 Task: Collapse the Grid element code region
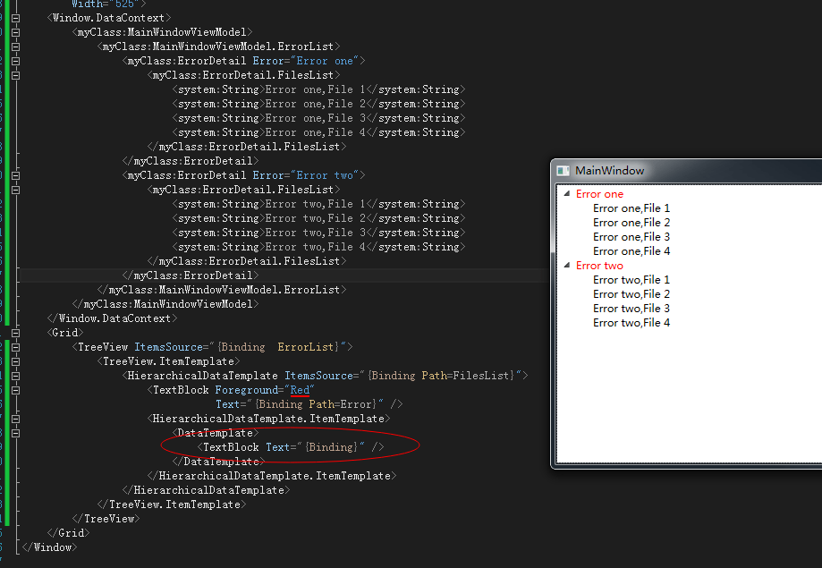[x=16, y=332]
